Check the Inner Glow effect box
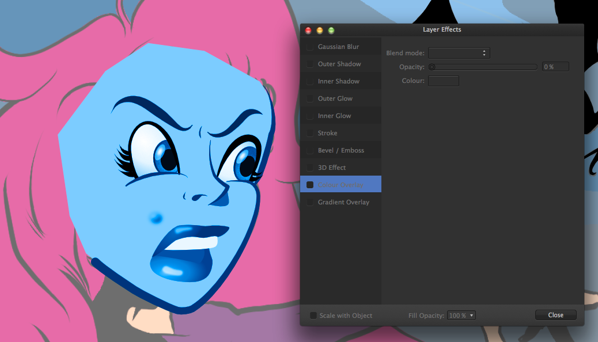 click(310, 116)
